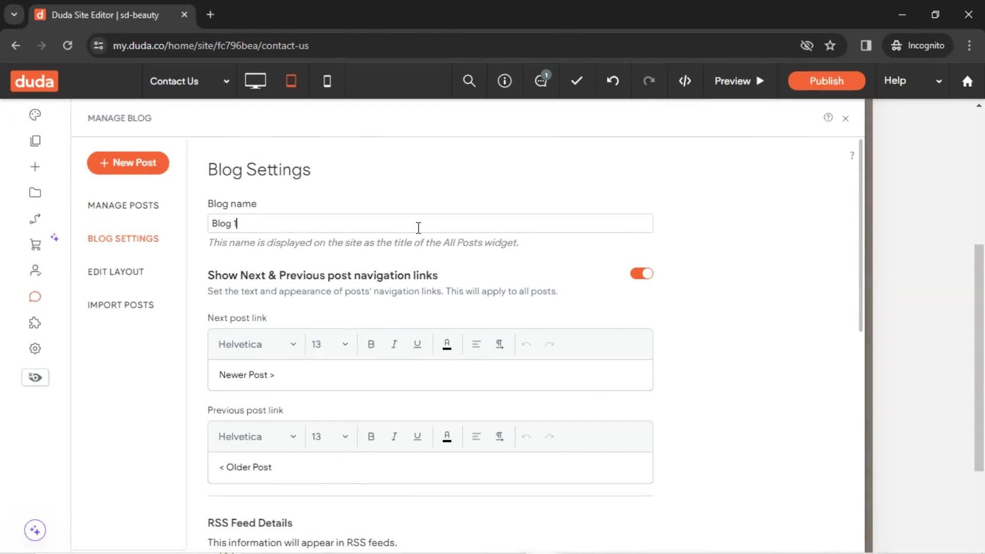Open Helvetica font dropdown for Next post link
The width and height of the screenshot is (985, 554).
257,344
